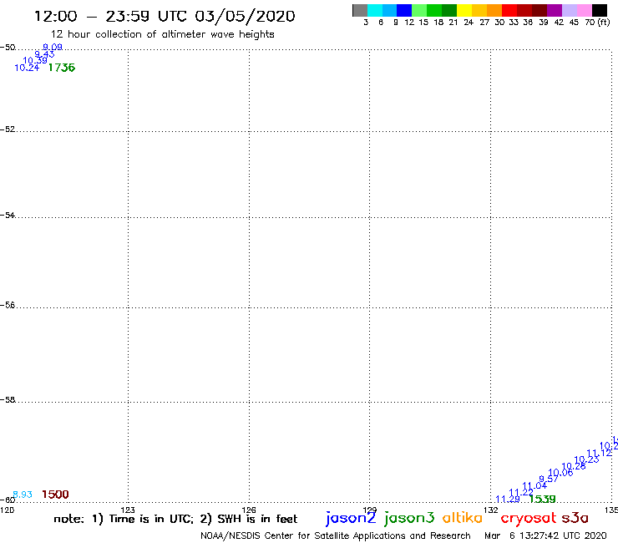The width and height of the screenshot is (618, 543).
Task: Click the 's3a' satellite legend label
Action: 575,518
